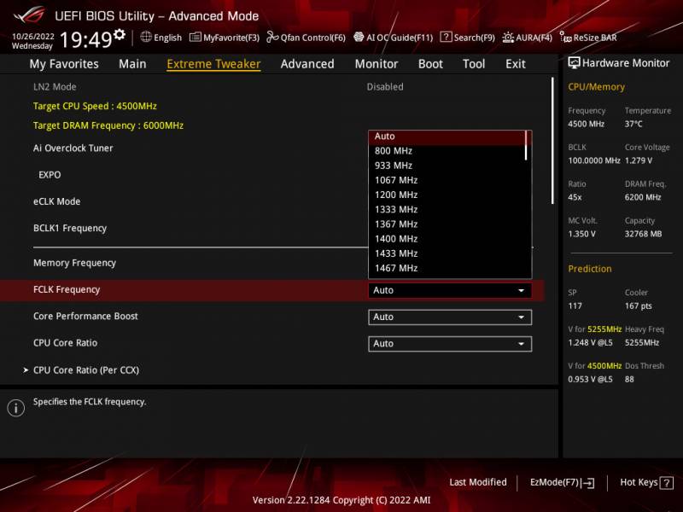Image resolution: width=683 pixels, height=512 pixels.
Task: Click the MyFavorite list icon
Action: (196, 38)
